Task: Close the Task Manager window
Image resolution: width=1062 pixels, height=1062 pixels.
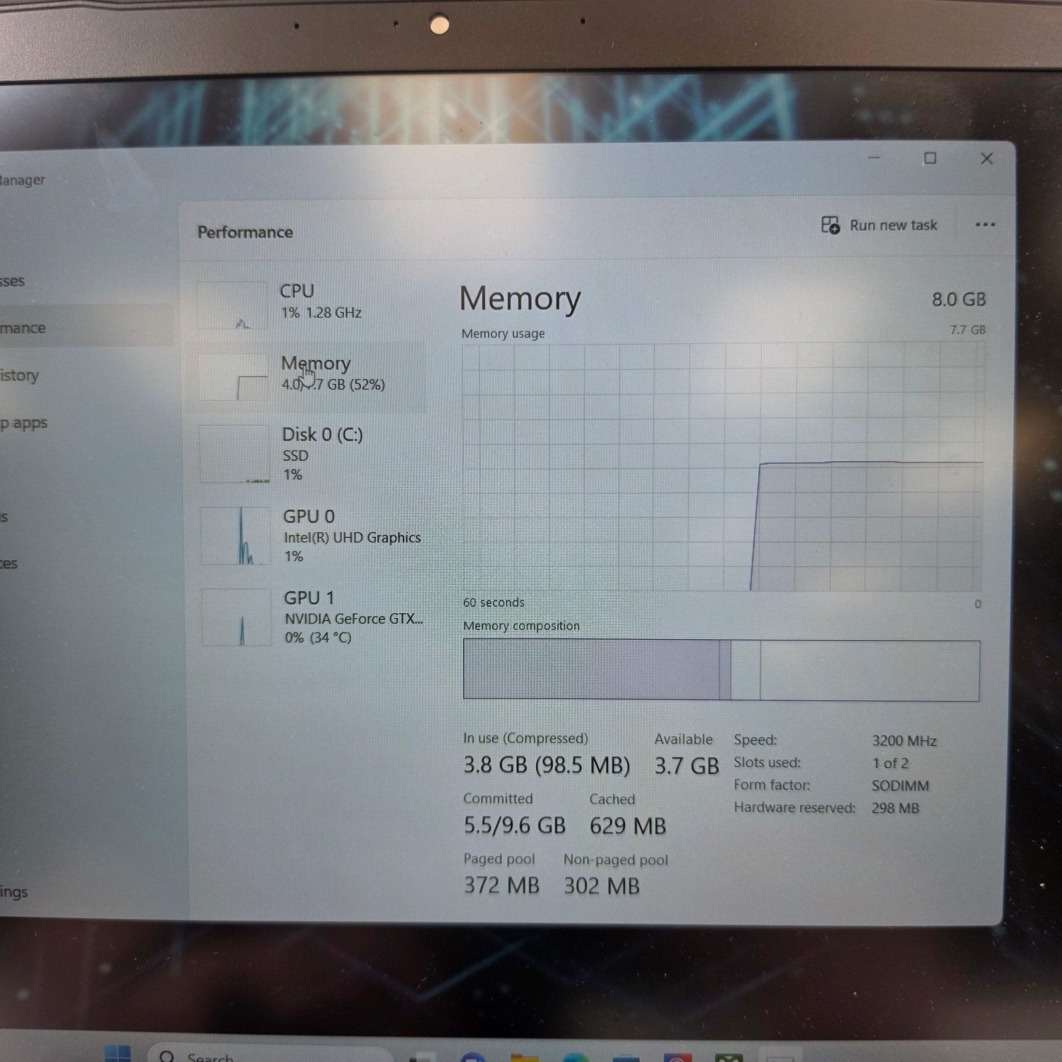Action: click(986, 159)
